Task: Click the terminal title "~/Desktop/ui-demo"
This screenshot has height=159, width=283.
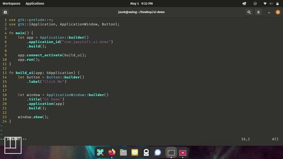Action: [152, 12]
